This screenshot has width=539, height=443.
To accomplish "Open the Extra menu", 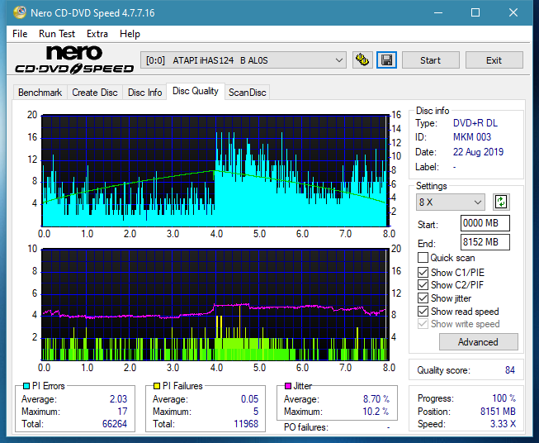I will click(97, 34).
